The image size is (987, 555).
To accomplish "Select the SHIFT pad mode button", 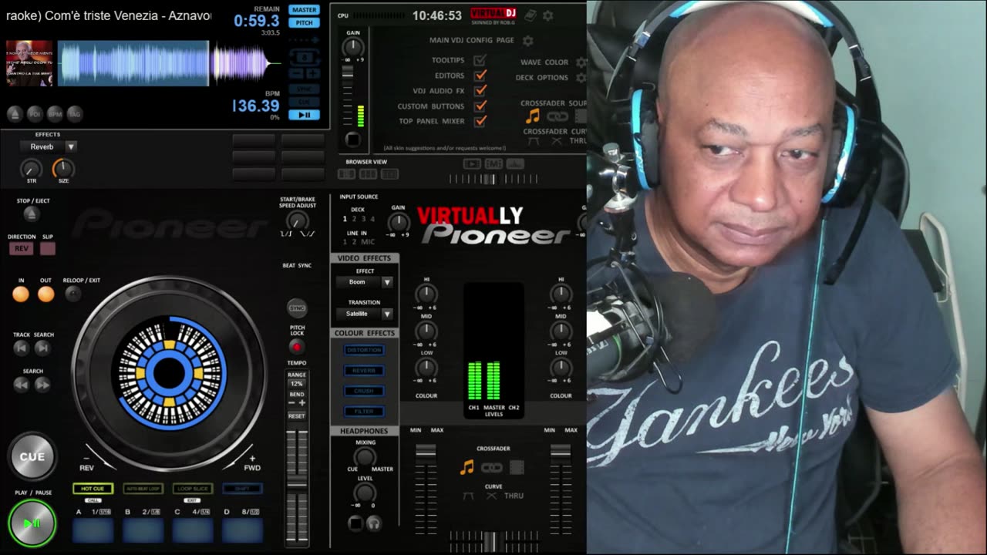I will point(242,489).
